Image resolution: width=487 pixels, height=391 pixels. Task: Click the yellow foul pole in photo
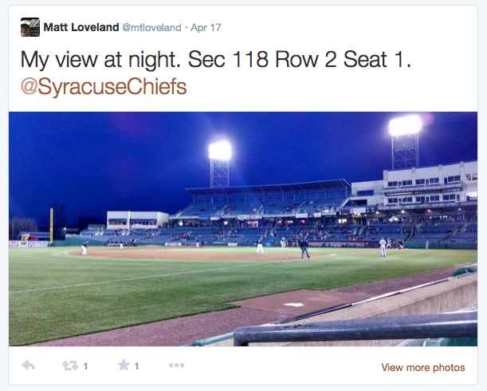tap(51, 224)
